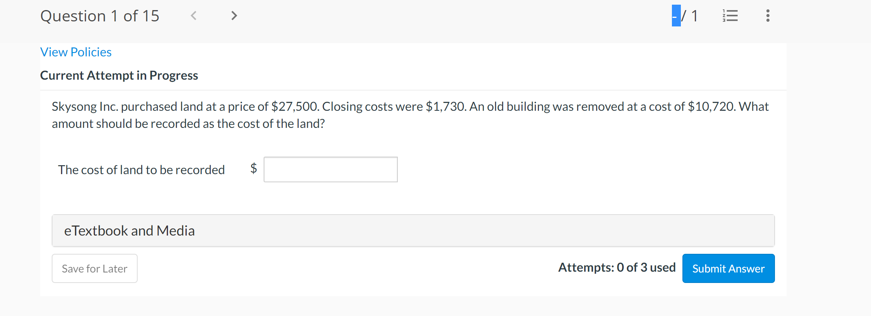
Task: Click the Save for Later button
Action: [94, 269]
